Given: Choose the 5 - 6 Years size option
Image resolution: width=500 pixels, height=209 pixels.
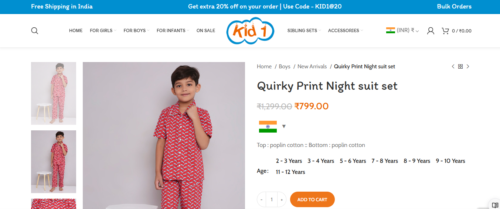Looking at the screenshot, I should point(353,161).
